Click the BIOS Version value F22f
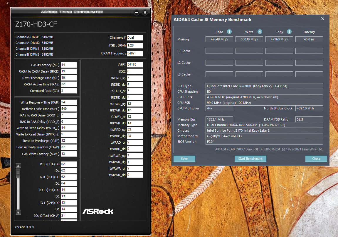 (x=264, y=142)
